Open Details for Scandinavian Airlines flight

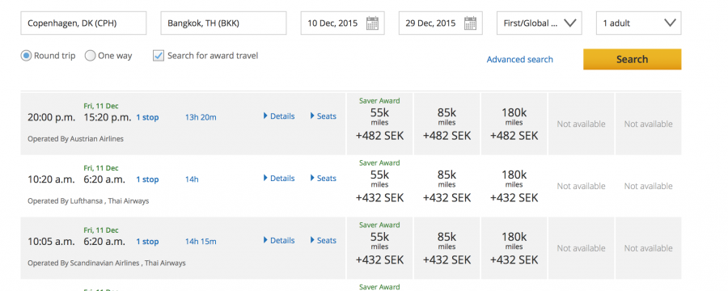click(x=279, y=240)
